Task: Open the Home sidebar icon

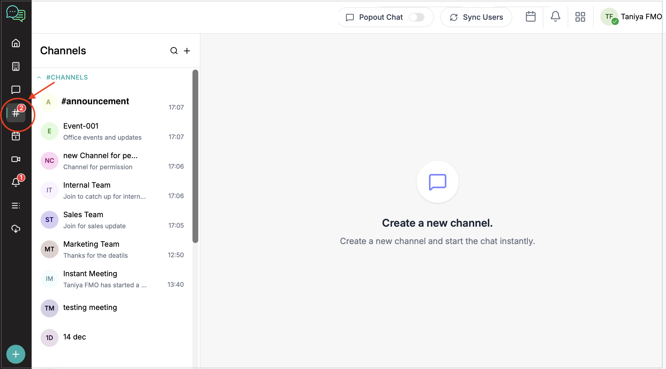Action: pos(16,43)
